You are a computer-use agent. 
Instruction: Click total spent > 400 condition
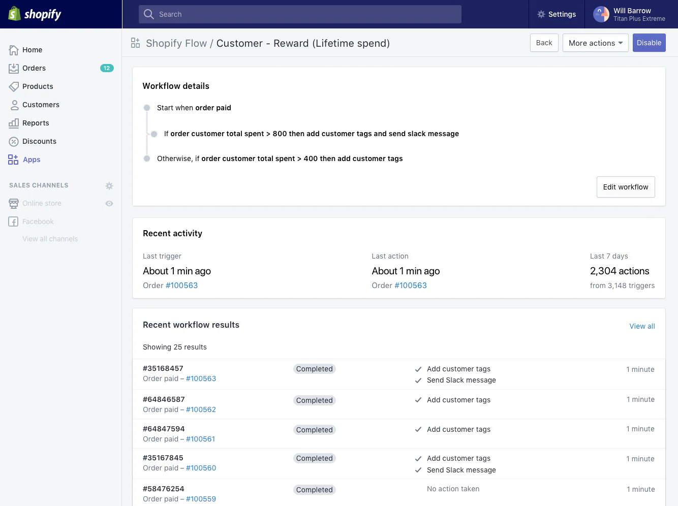(x=280, y=159)
